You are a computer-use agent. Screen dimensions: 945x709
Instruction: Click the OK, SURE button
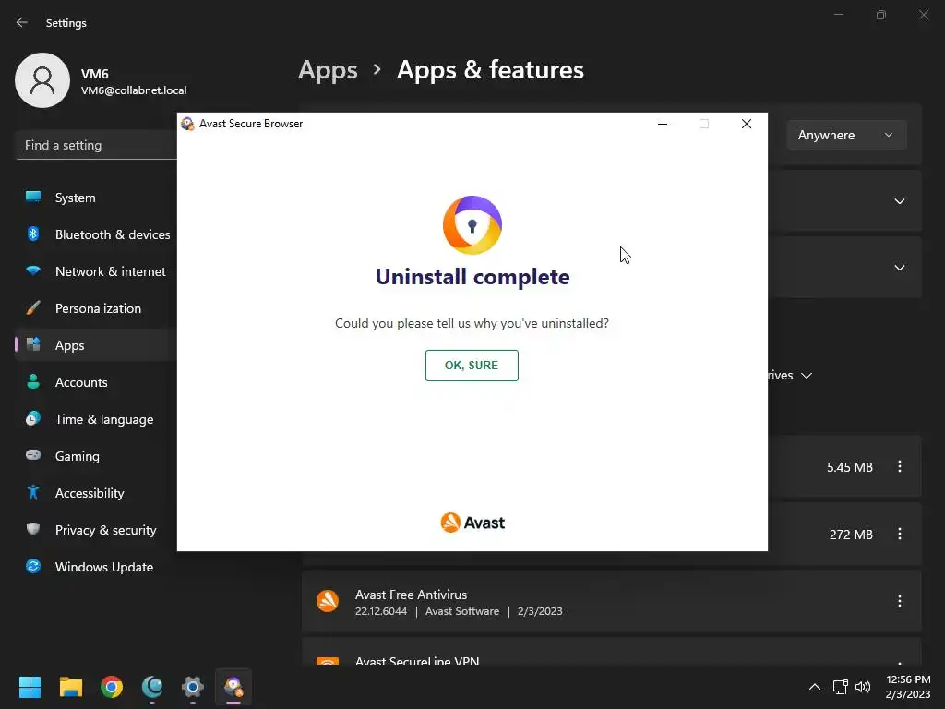click(x=472, y=366)
